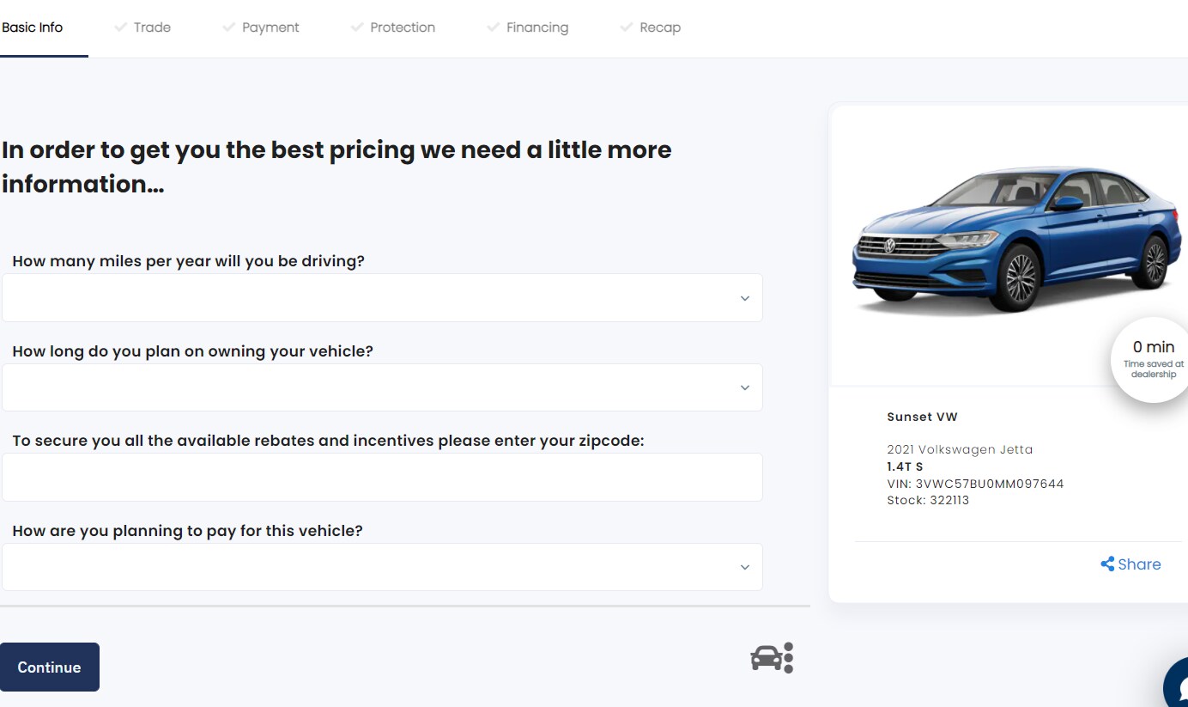Viewport: 1188px width, 707px height.
Task: Click the checkmark icon next to Protection
Action: tap(357, 27)
